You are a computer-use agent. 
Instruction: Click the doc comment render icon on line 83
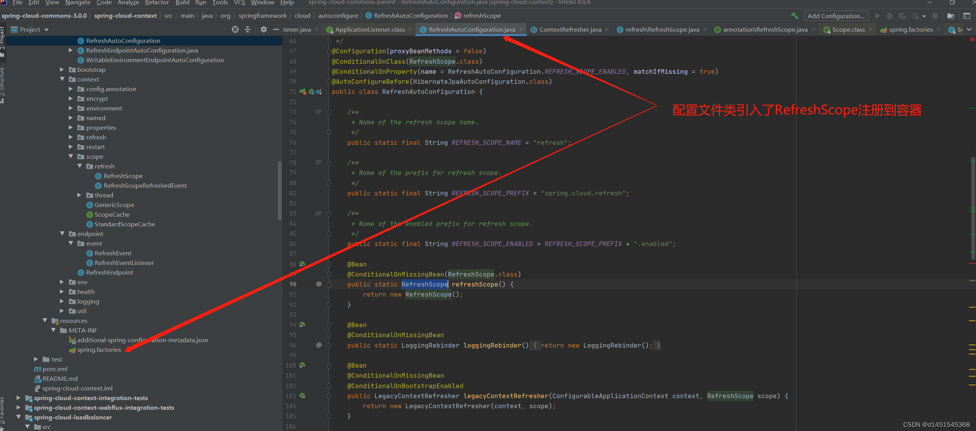pyautogui.click(x=318, y=213)
